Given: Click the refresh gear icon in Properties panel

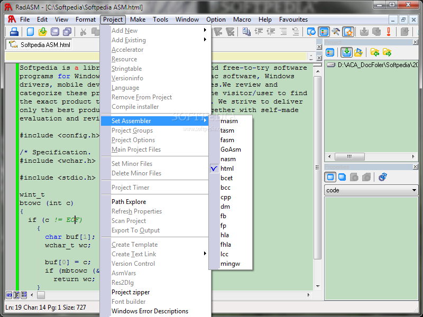Looking at the screenshot, I should pos(382,177).
